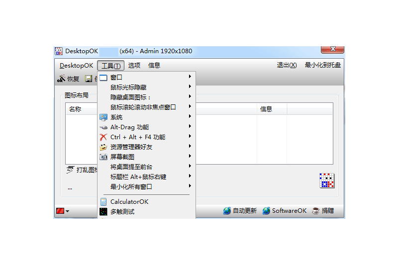
Task: Click the calculator icon beside CalculatorOK
Action: click(103, 202)
